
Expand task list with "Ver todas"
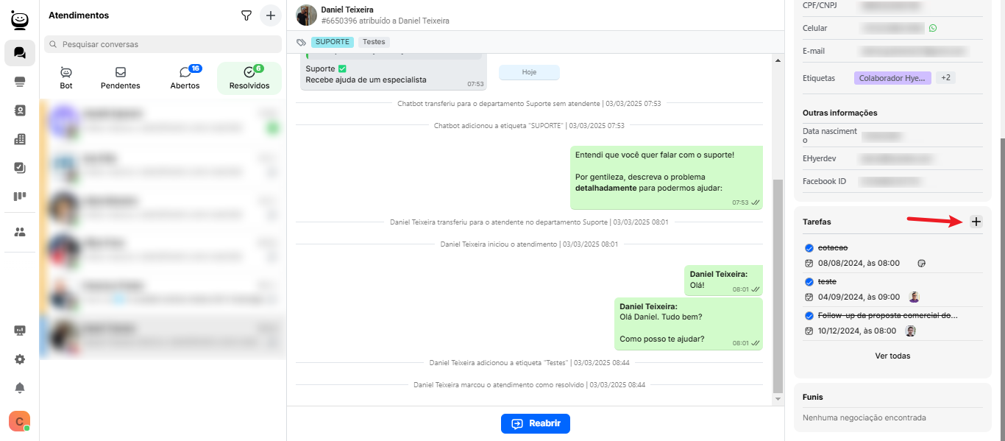pyautogui.click(x=892, y=356)
